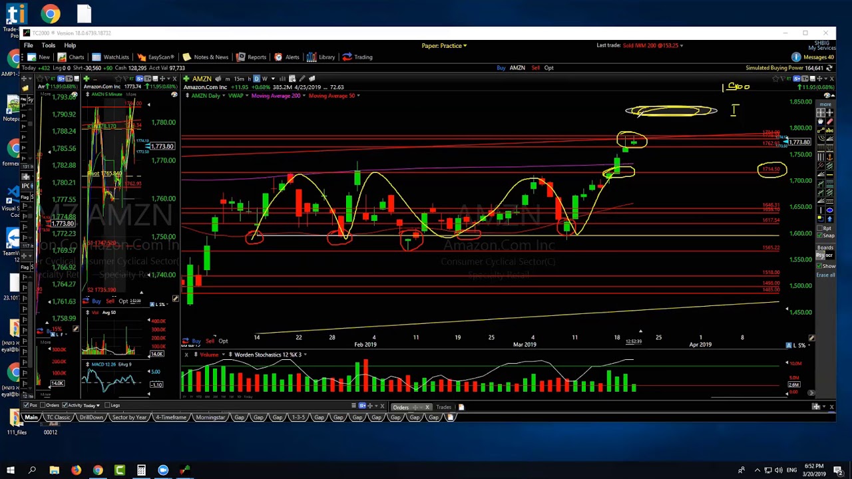This screenshot has height=479, width=852.
Task: Switch to the TC Classic layout tab
Action: point(59,417)
